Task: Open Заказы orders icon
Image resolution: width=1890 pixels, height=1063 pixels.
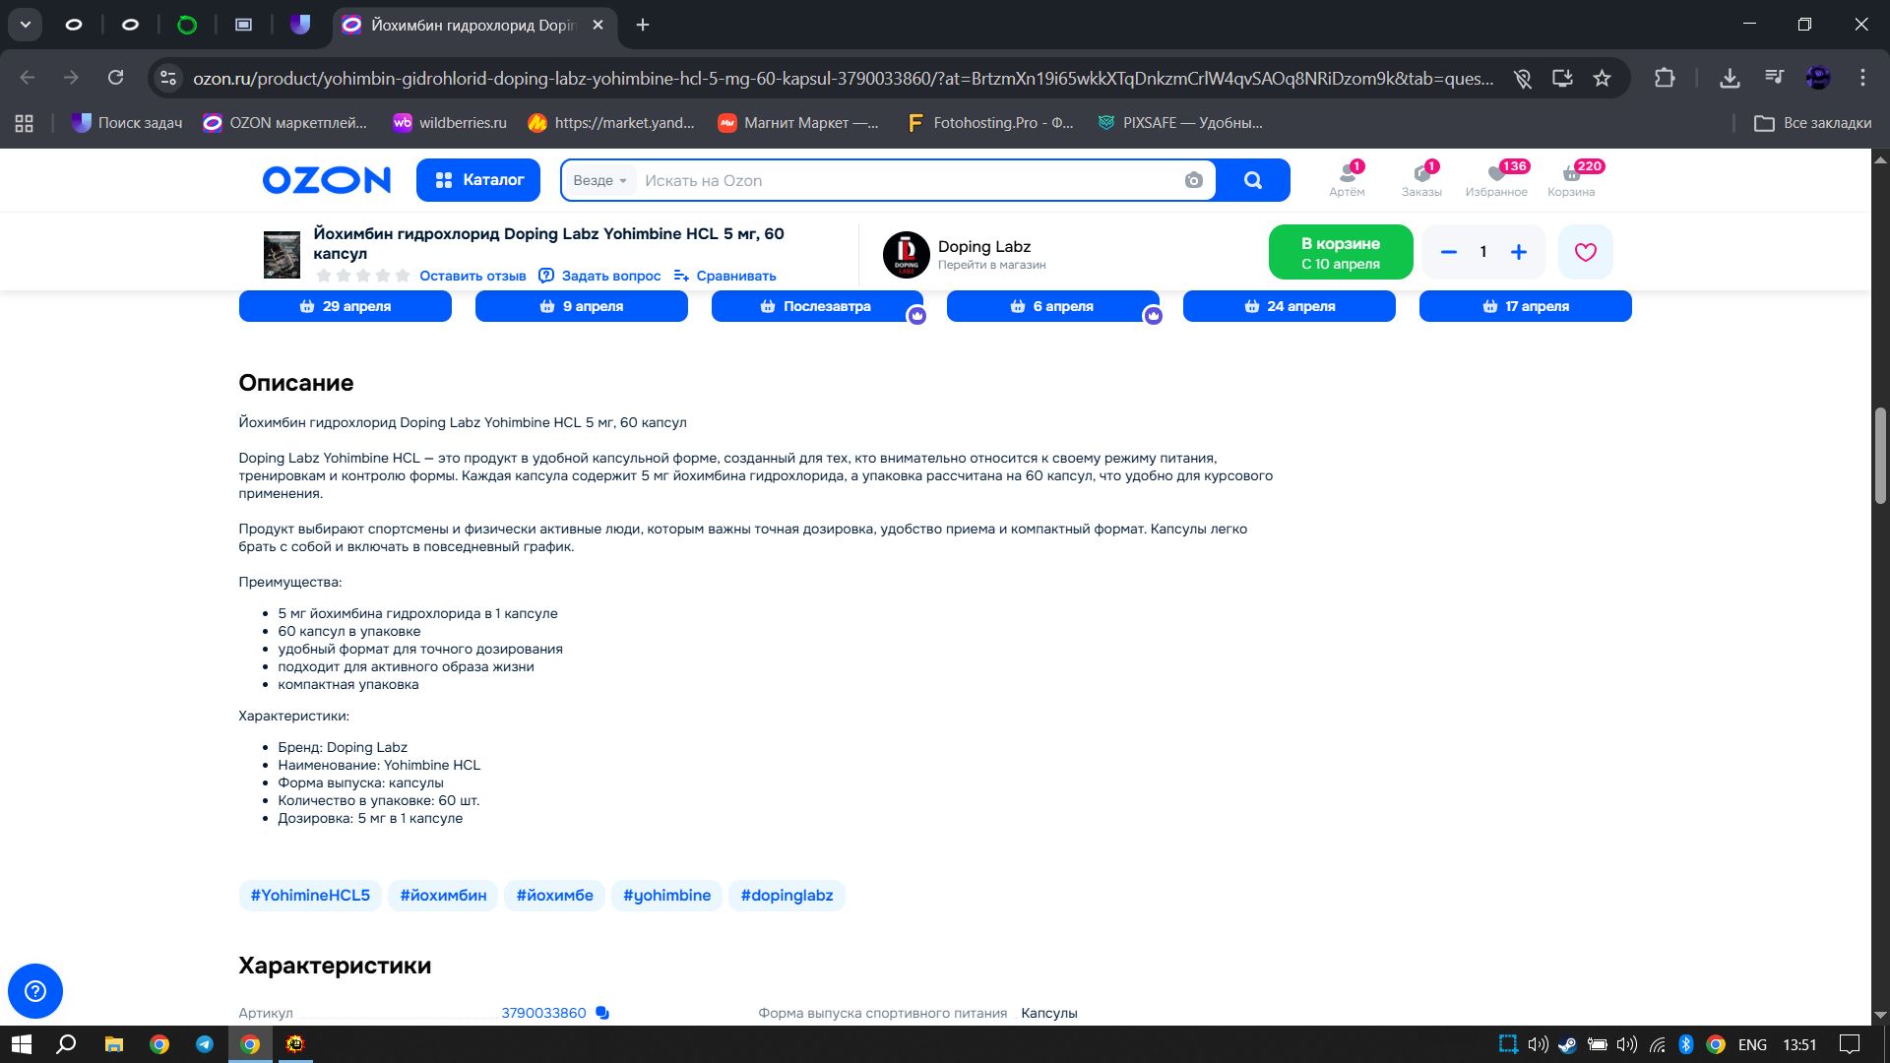Action: tap(1421, 179)
